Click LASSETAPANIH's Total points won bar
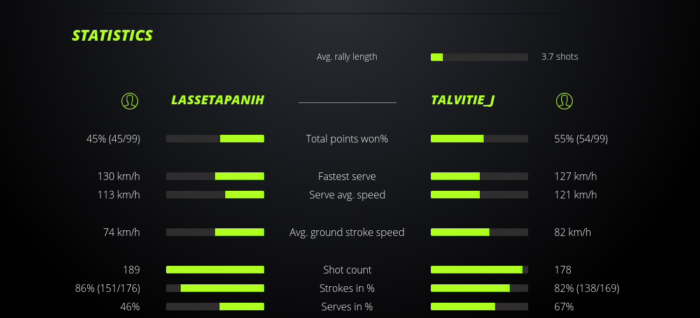This screenshot has height=318, width=700. [215, 139]
